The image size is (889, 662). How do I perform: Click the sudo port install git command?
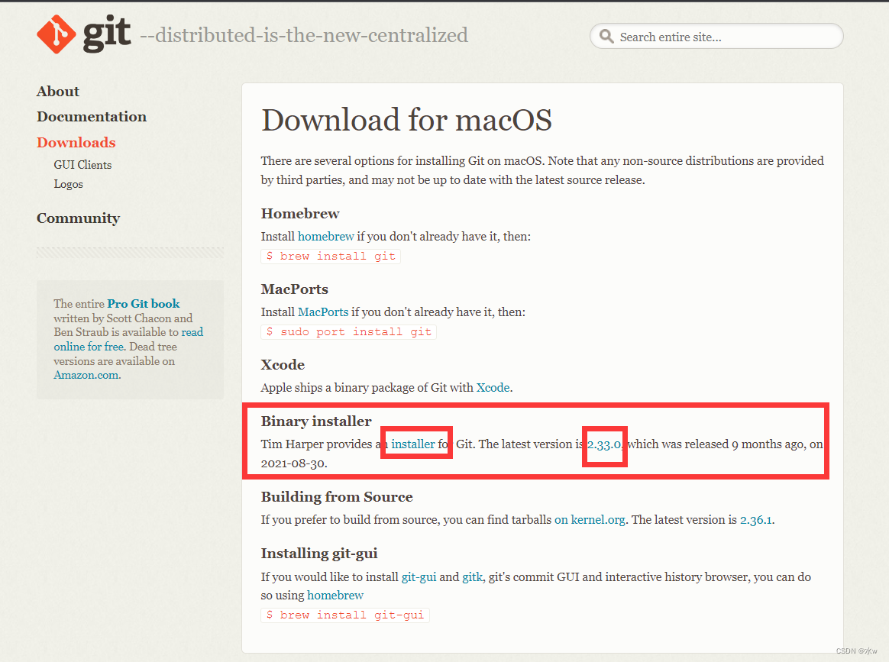click(x=349, y=331)
